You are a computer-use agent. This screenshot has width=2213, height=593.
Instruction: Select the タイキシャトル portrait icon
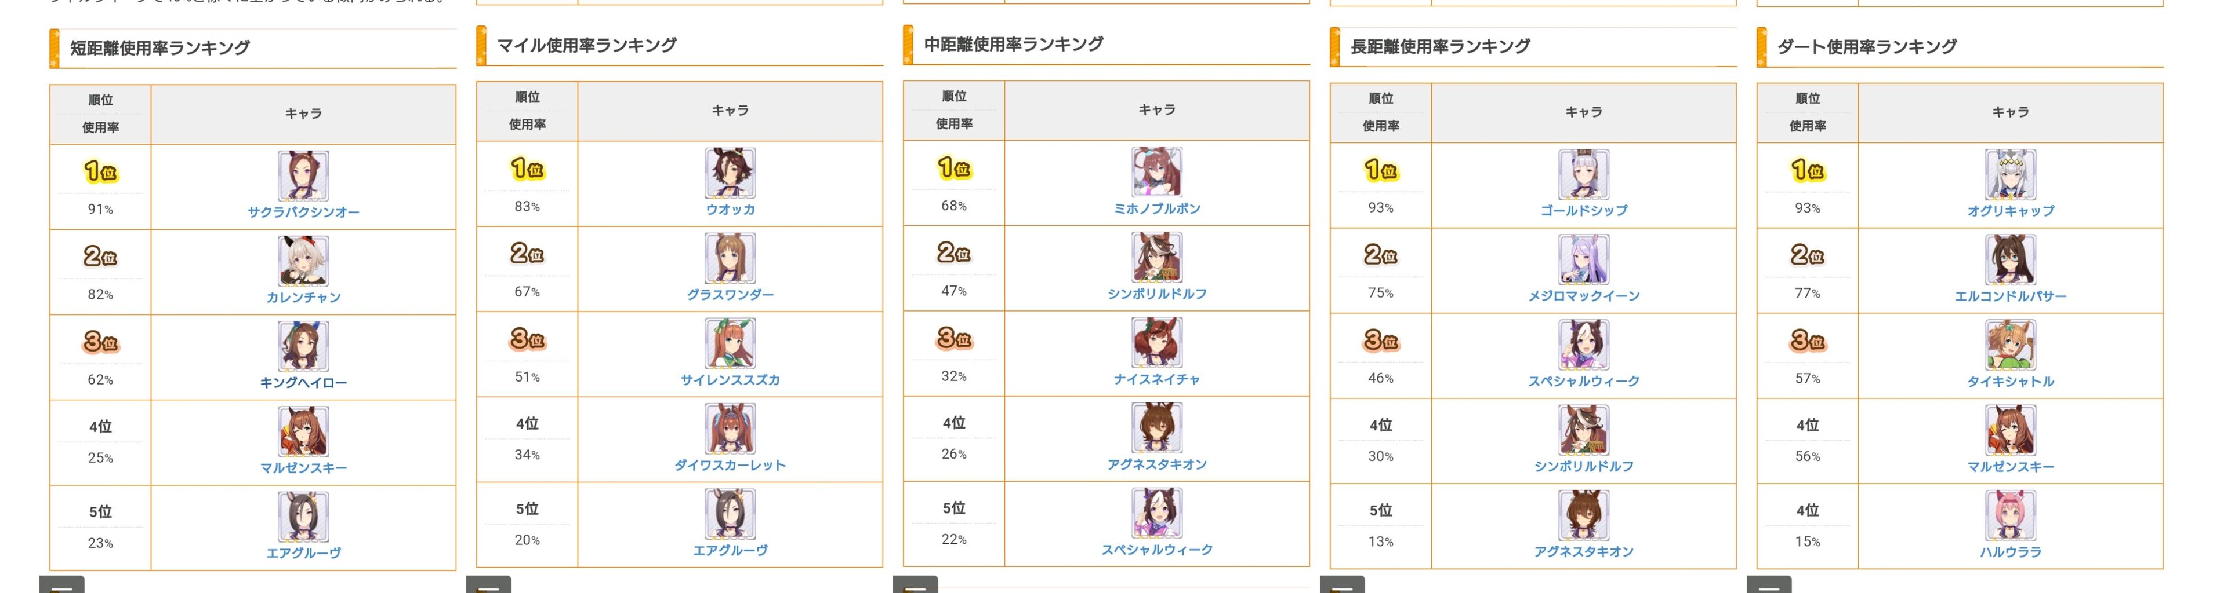[2010, 345]
